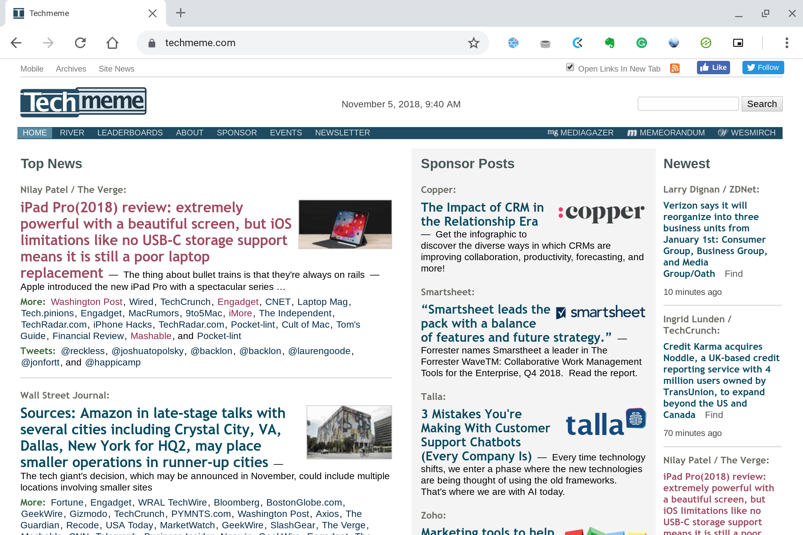
Task: Reload the Techmeme page
Action: click(x=80, y=43)
